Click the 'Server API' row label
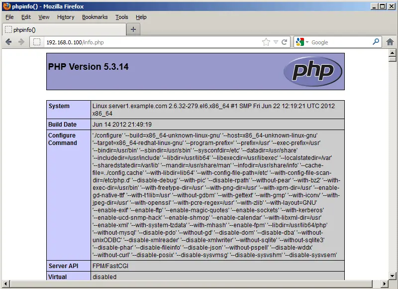398x289 pixels. click(x=63, y=266)
